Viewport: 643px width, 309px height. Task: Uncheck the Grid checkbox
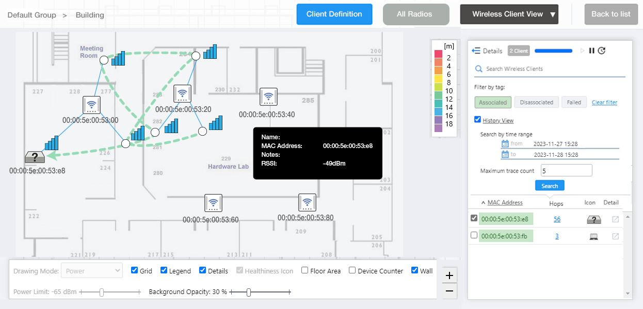coord(135,270)
